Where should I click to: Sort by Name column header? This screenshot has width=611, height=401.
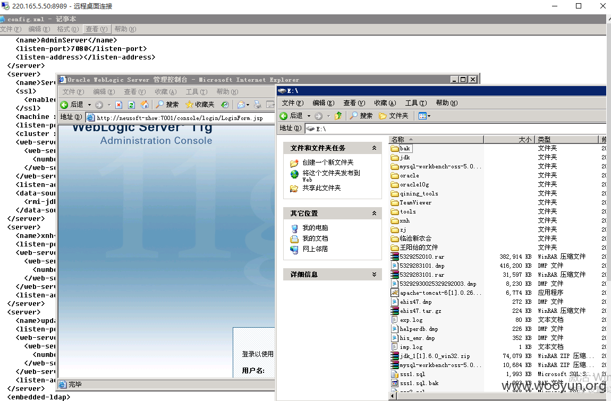[x=436, y=140]
